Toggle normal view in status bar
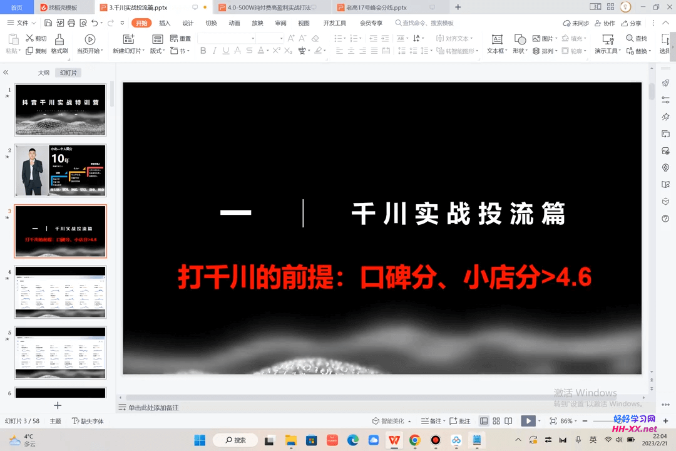Viewport: 676px width, 451px height. 484,421
